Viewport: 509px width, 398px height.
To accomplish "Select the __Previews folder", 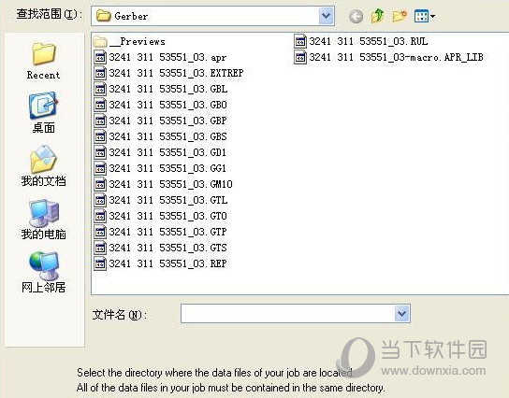I will (x=129, y=41).
